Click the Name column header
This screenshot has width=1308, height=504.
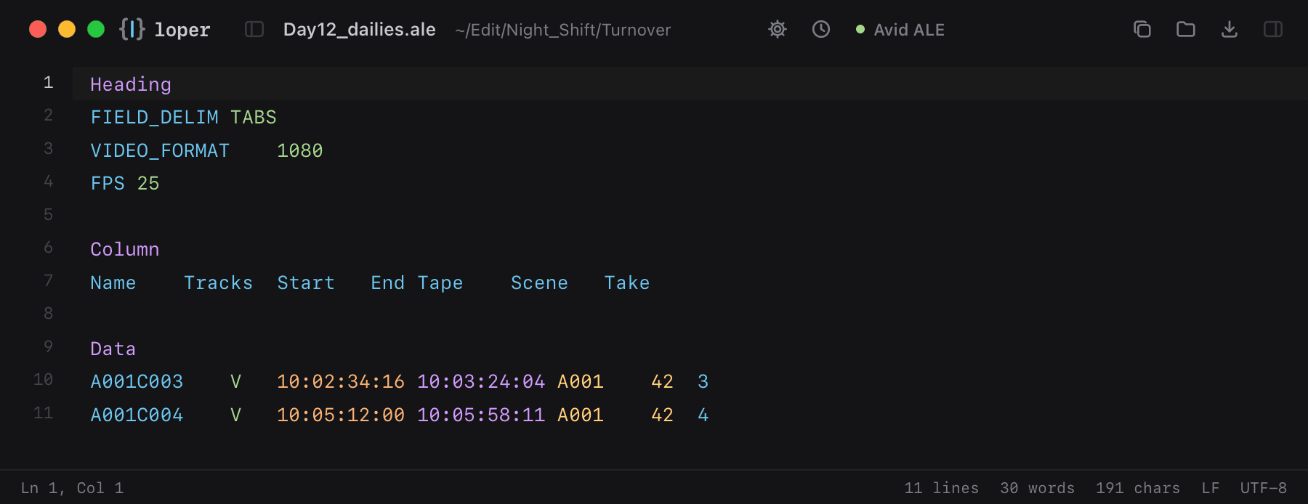coord(113,283)
